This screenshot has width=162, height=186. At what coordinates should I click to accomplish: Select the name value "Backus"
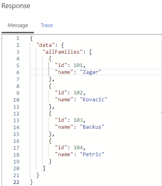92,127
